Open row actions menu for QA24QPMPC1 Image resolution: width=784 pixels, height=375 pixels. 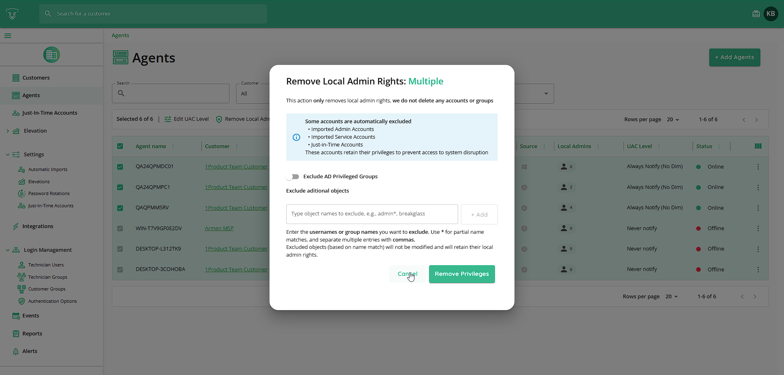758,187
